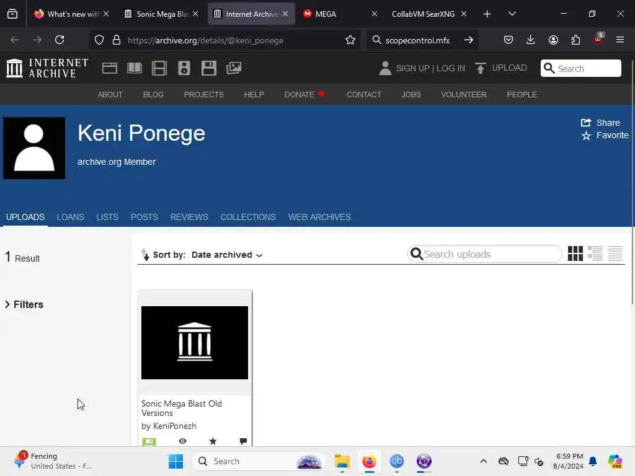The height and width of the screenshot is (476, 635).
Task: Open the Audio speaker icon
Action: click(x=184, y=68)
